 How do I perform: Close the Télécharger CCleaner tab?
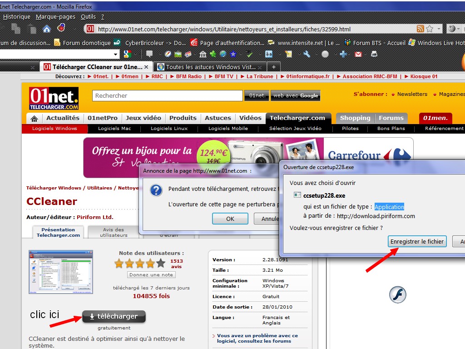click(x=146, y=67)
